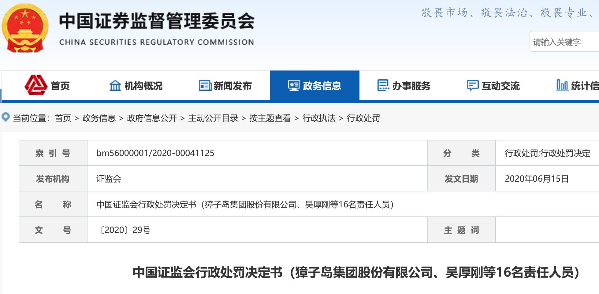
Task: Click the building icon beside 机构概况
Action: tap(115, 85)
